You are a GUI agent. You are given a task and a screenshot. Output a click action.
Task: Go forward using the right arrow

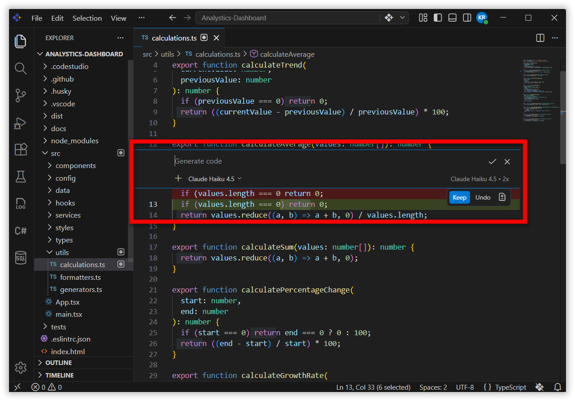(187, 18)
